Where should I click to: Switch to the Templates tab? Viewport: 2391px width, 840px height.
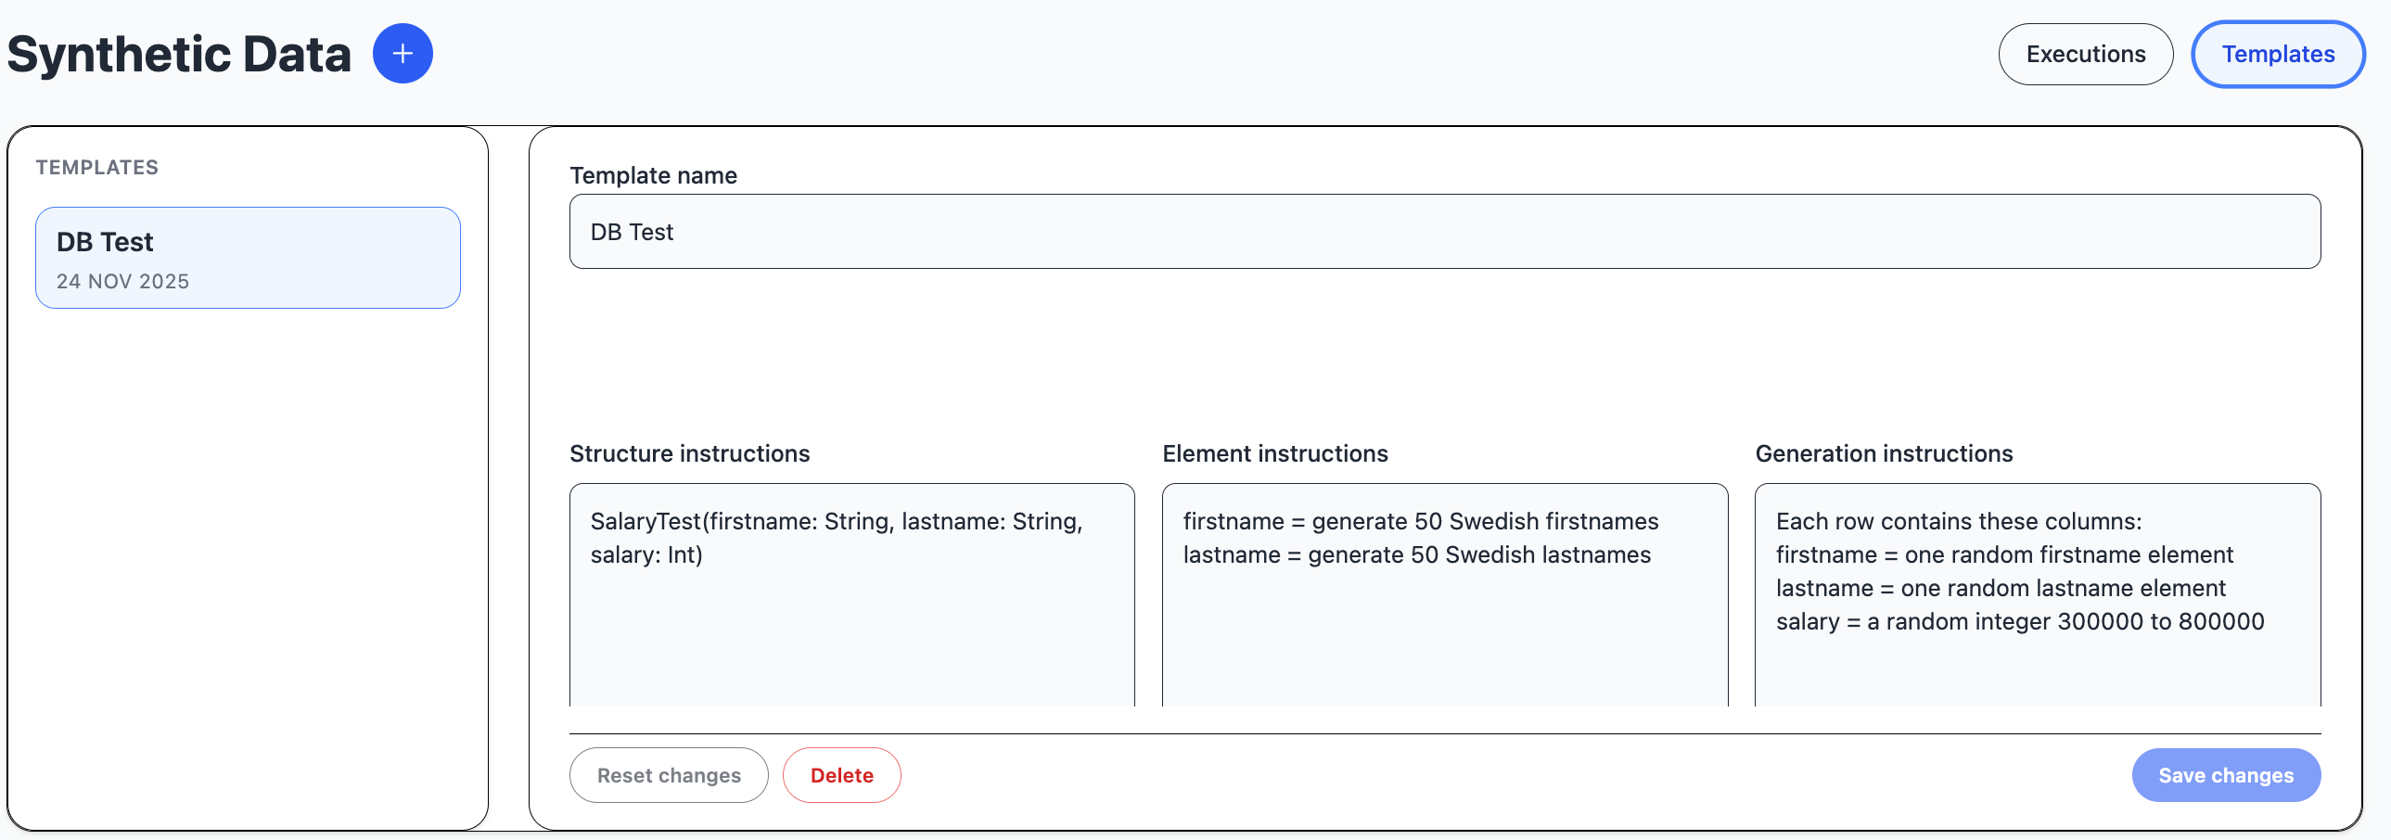[x=2277, y=54]
